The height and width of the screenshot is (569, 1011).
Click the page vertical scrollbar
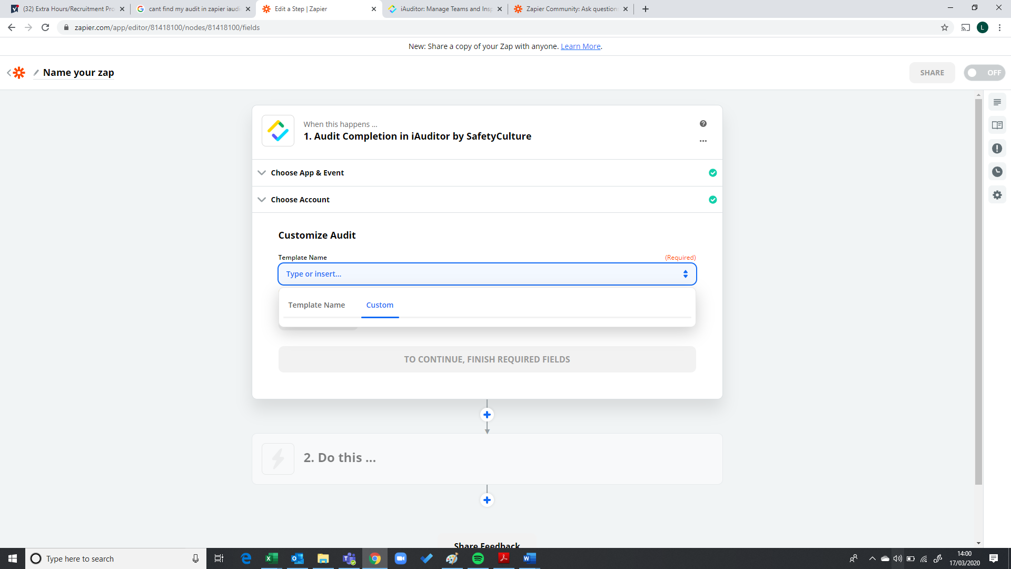[978, 292]
